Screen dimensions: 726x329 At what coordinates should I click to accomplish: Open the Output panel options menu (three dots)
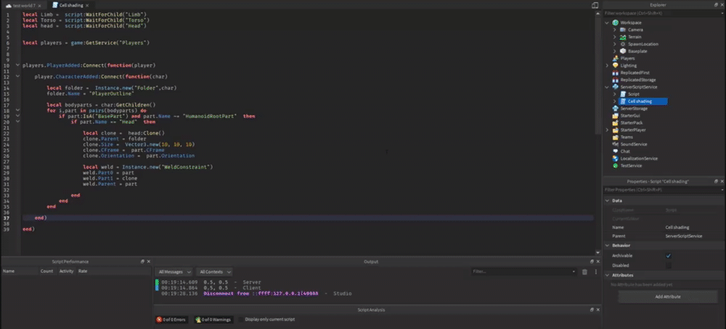pyautogui.click(x=596, y=272)
